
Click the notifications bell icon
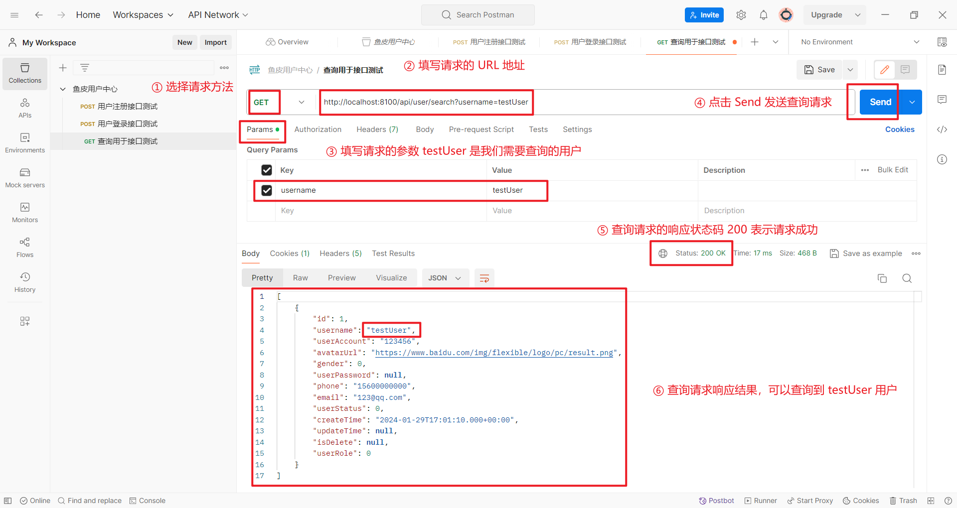coord(763,15)
